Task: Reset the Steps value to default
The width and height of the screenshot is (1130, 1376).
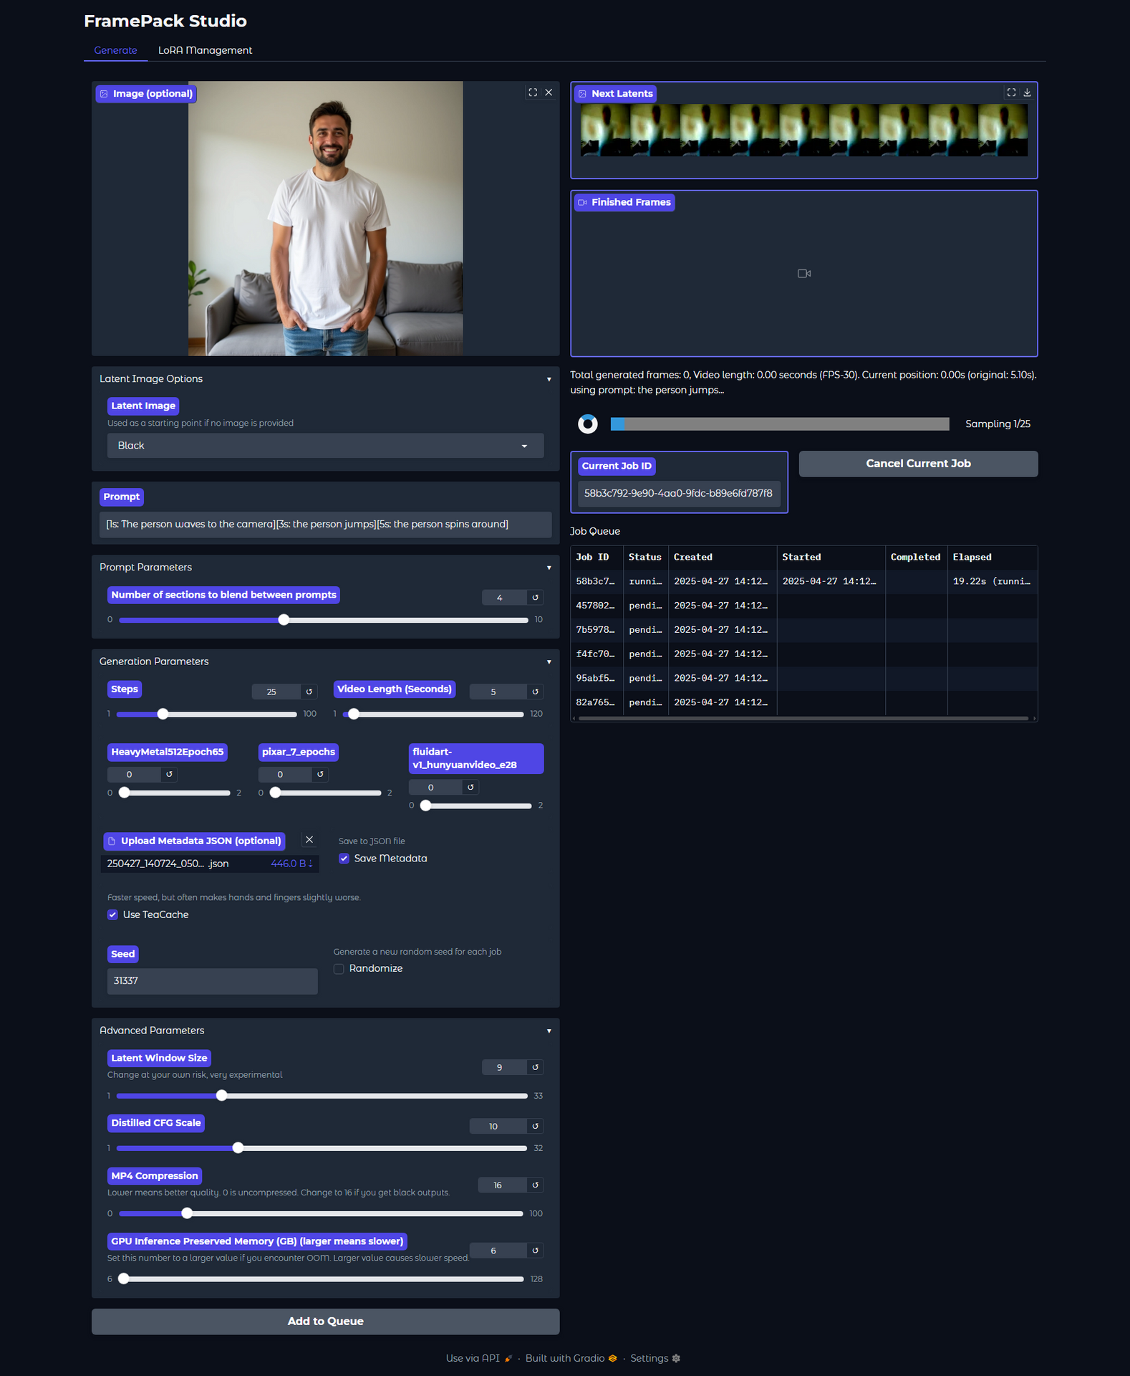Action: pyautogui.click(x=309, y=692)
